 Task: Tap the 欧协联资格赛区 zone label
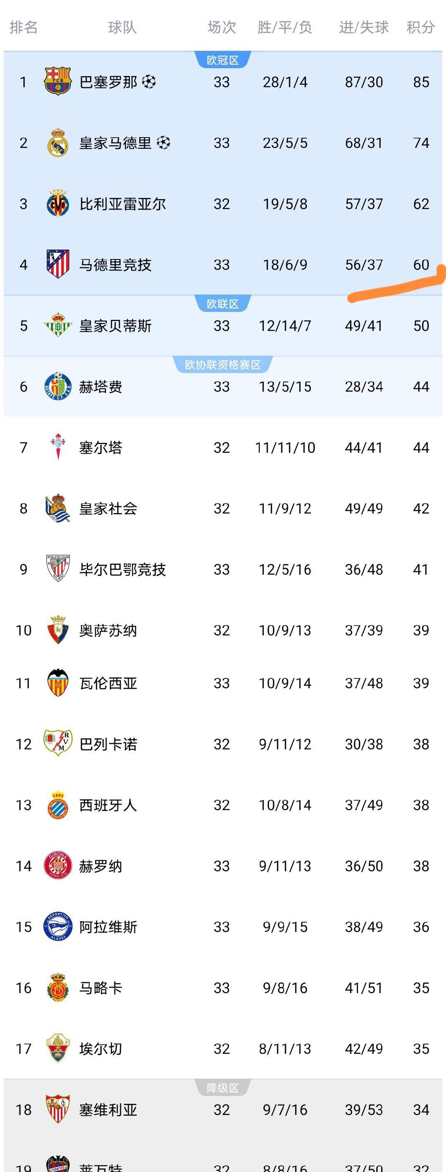[222, 364]
